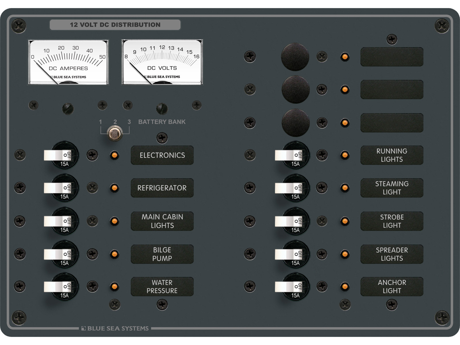This screenshot has height=345, width=460.
Task: Flip the Electronics breaker switch
Action: 57,155
